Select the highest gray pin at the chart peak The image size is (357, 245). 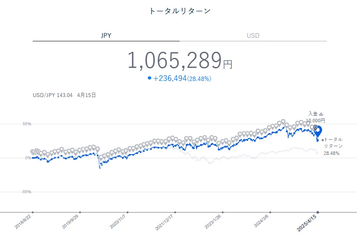click(x=283, y=122)
